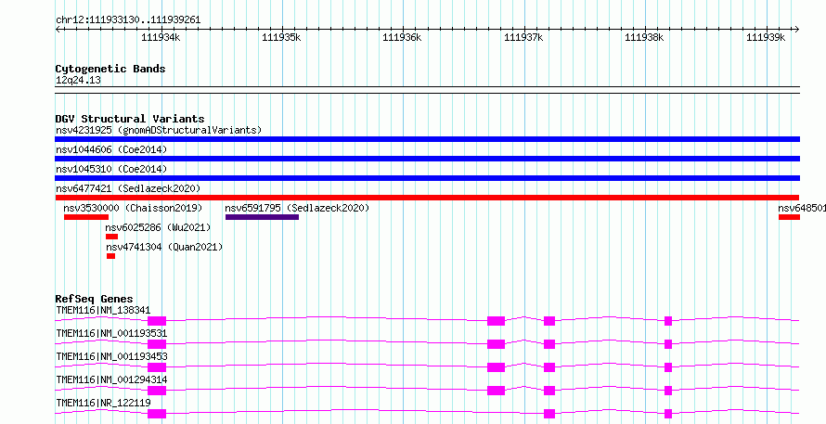Image resolution: width=826 pixels, height=424 pixels.
Task: Select the small red bar for nsv4741304
Action: tap(110, 256)
